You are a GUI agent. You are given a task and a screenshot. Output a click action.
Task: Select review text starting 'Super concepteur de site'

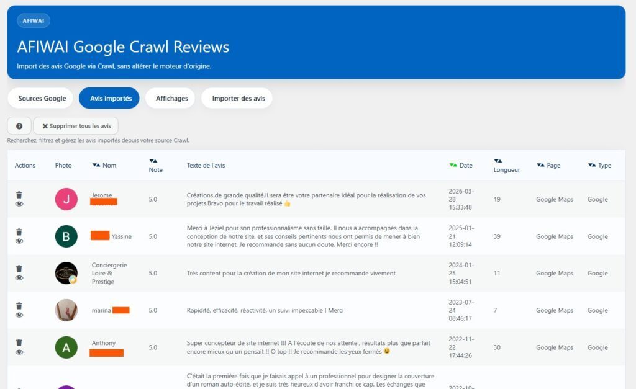point(308,347)
